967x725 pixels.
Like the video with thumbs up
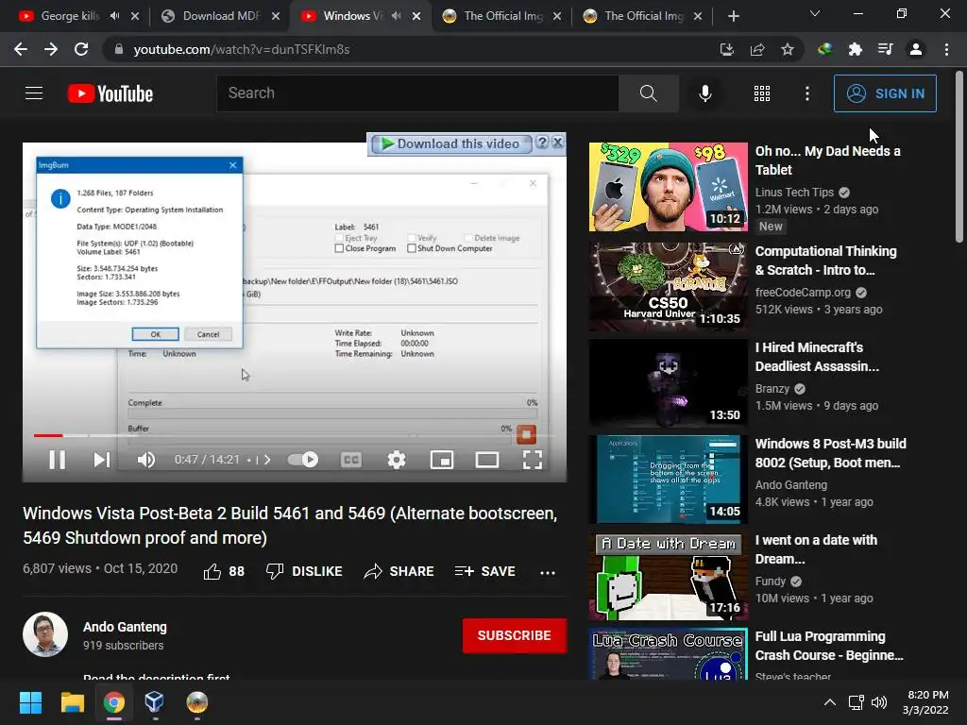pyautogui.click(x=224, y=571)
